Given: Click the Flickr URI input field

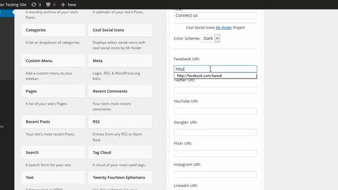Looking at the screenshot, I should click(x=215, y=154).
